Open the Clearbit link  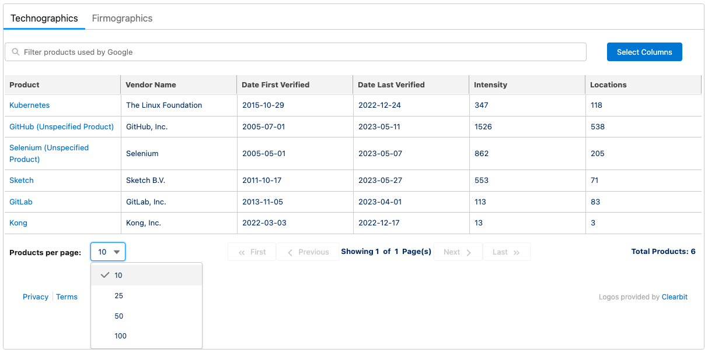[x=674, y=296]
